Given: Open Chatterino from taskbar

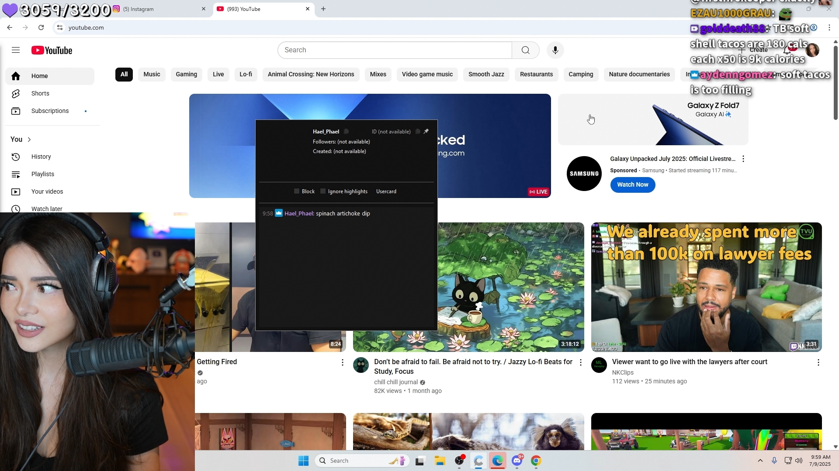Looking at the screenshot, I should click(x=478, y=461).
